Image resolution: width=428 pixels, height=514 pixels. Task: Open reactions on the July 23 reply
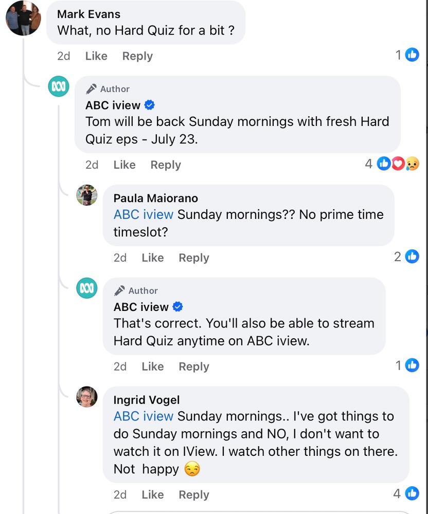tap(392, 163)
